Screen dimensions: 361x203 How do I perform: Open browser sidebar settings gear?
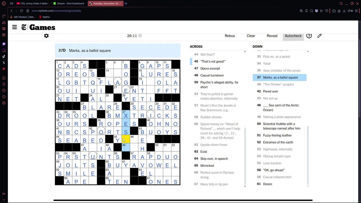pos(4,103)
